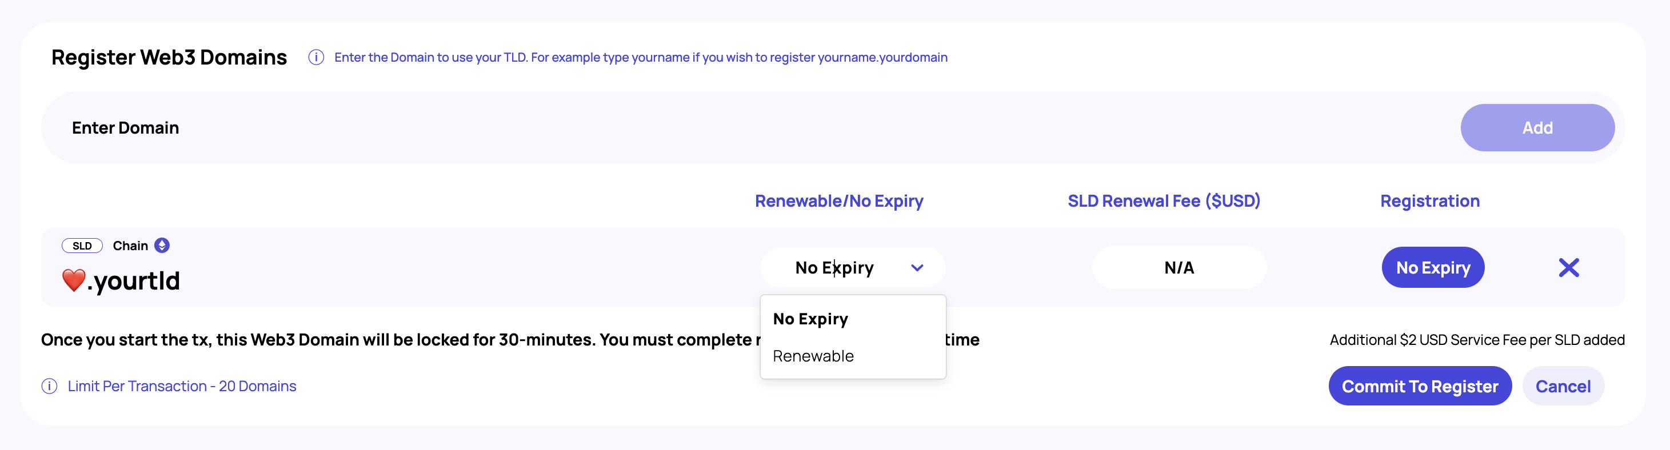Collapse the No Expiry dropdown chevron
Image resolution: width=1670 pixels, height=450 pixels.
pos(917,267)
